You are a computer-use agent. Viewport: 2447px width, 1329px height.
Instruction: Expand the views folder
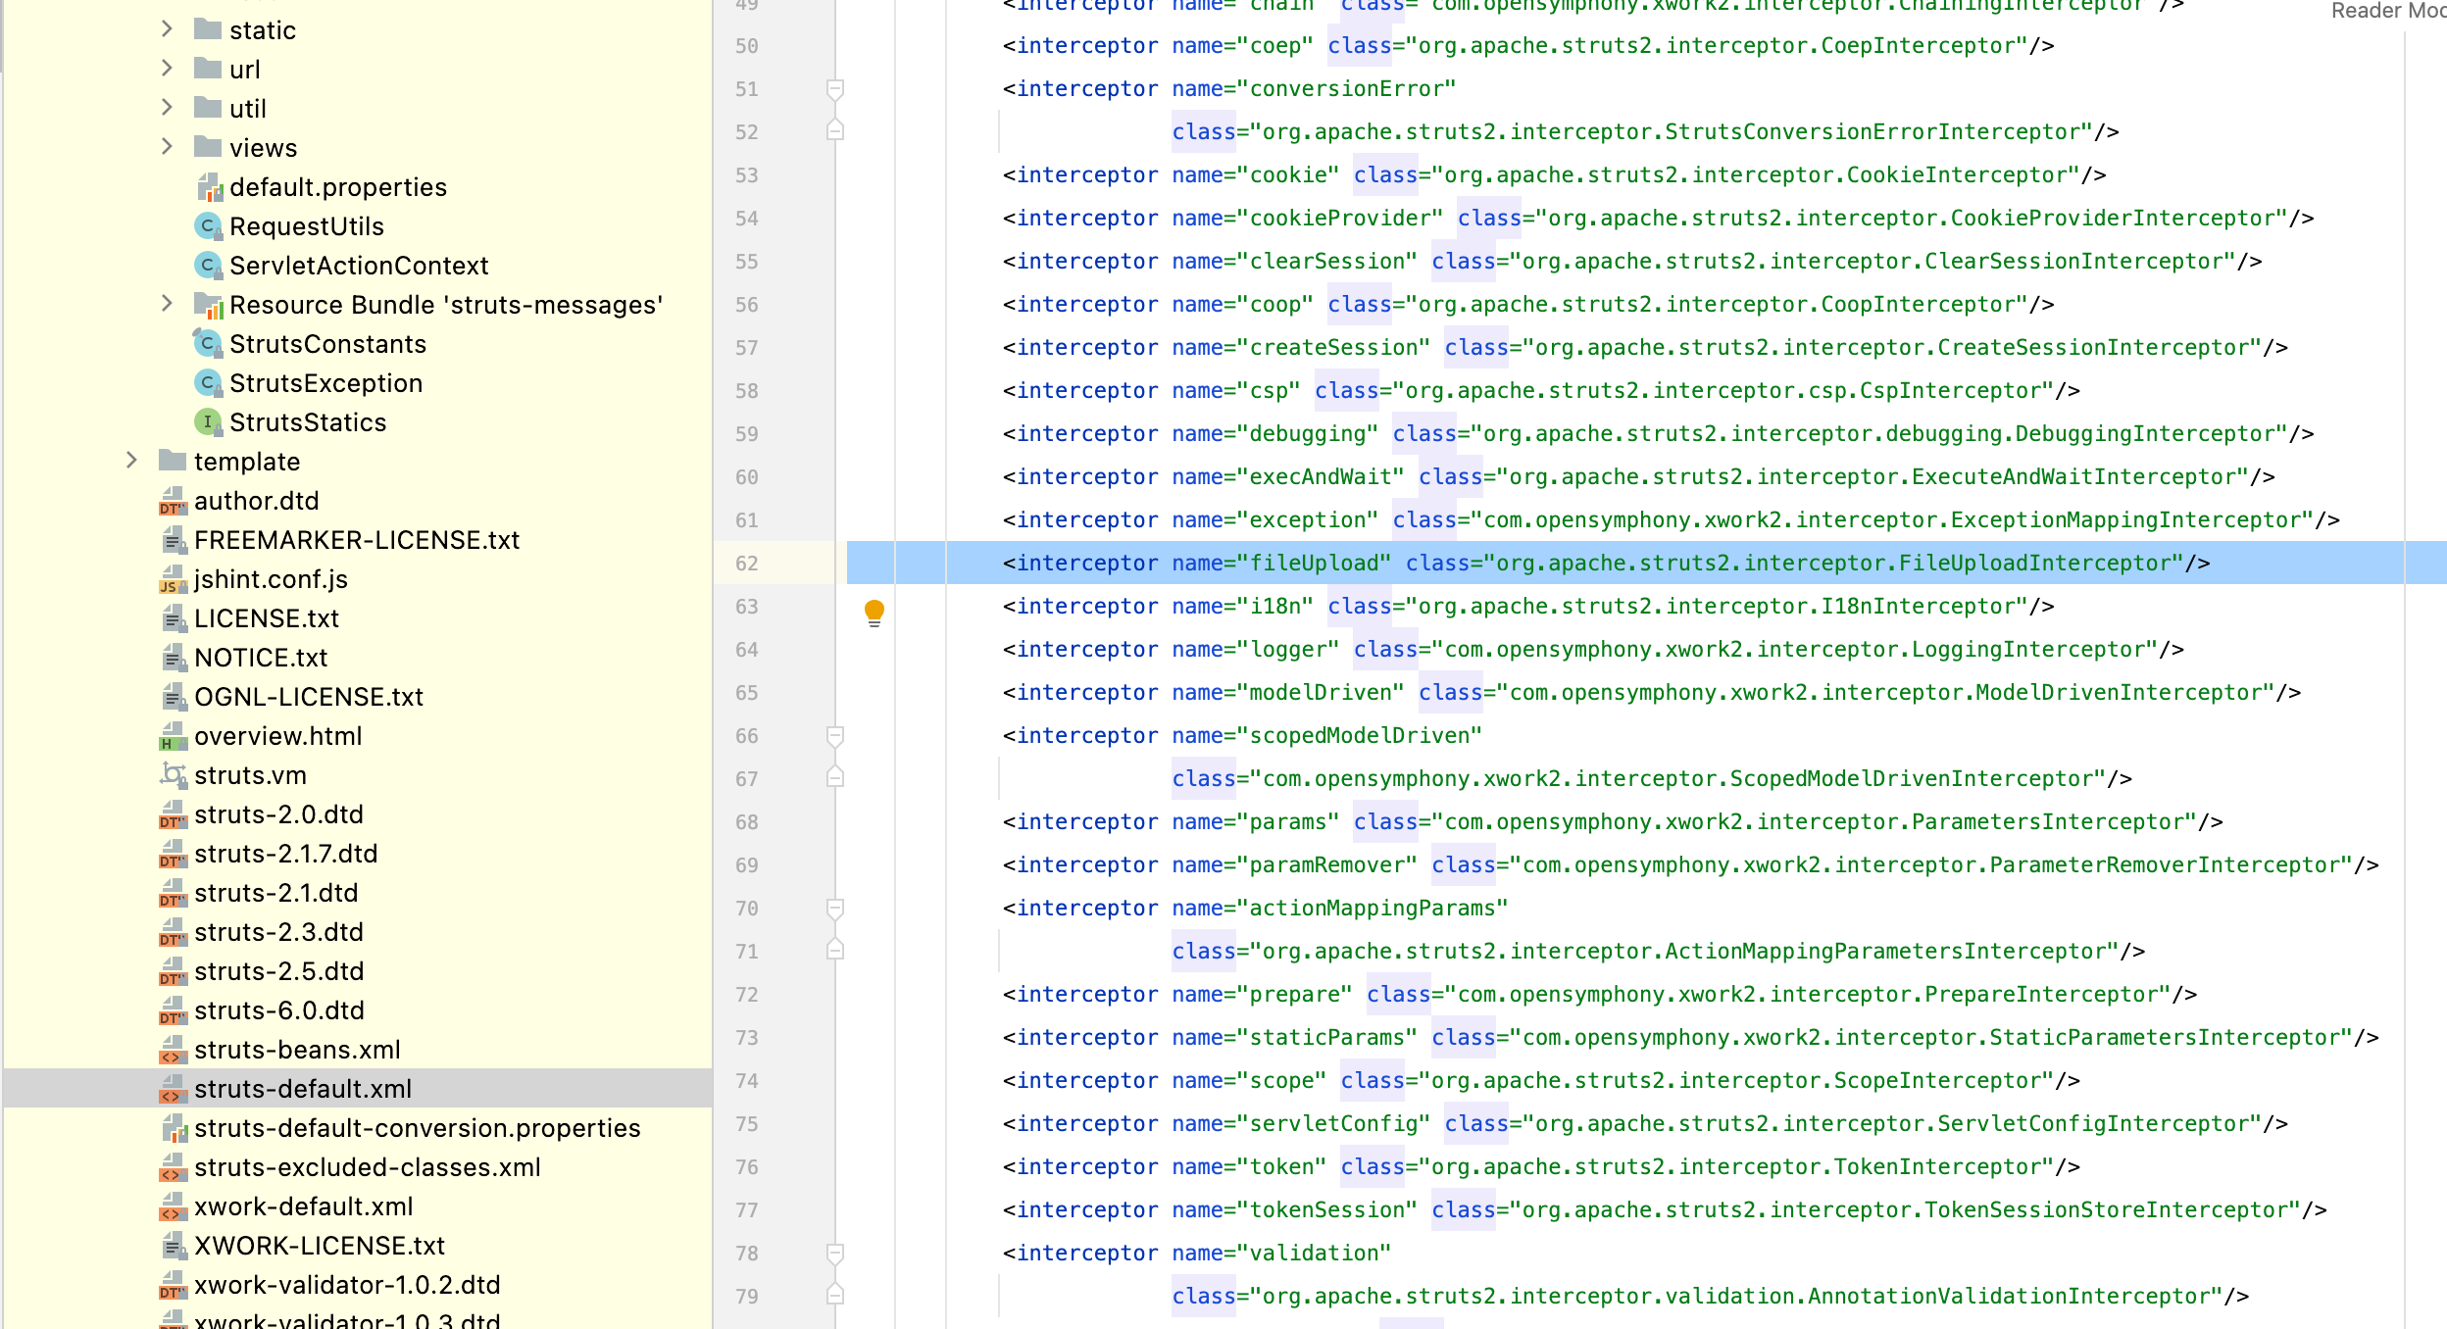pos(167,147)
